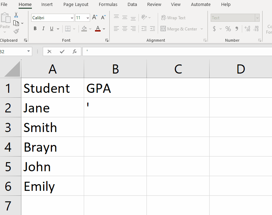Increase font size with the large A

coord(95,17)
